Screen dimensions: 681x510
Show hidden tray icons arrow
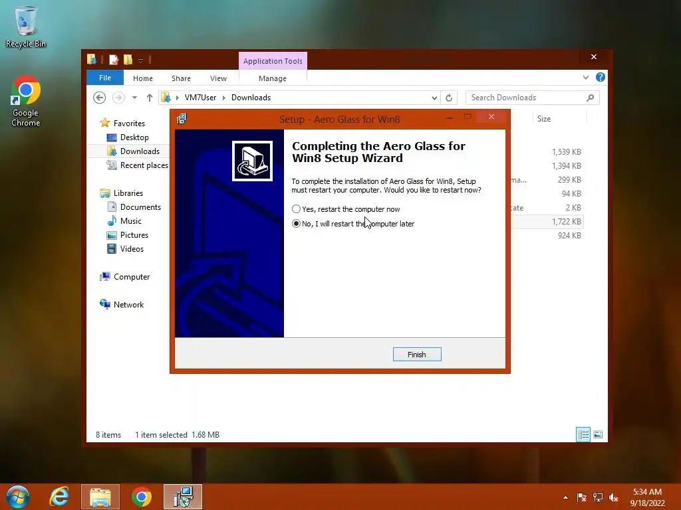(565, 497)
